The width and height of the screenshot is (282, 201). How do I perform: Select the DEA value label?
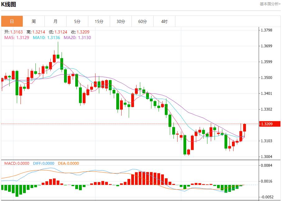coord(68,163)
